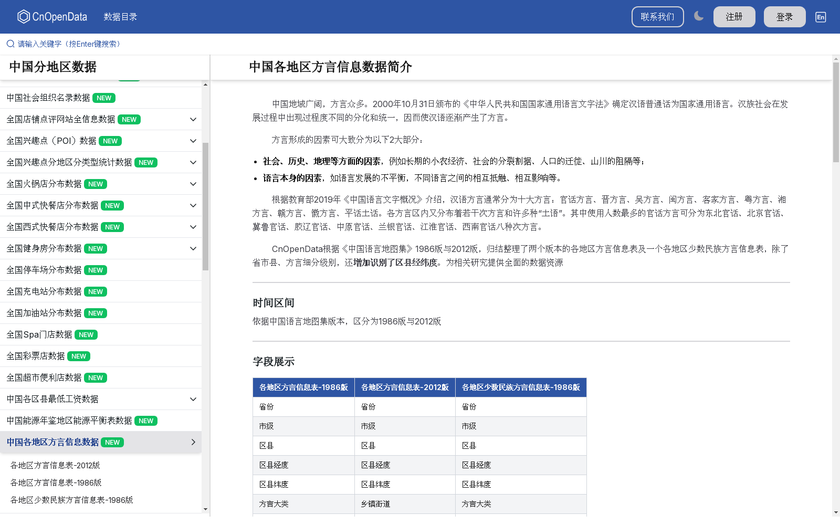
Task: Click the 联系我们 button
Action: pyautogui.click(x=657, y=17)
